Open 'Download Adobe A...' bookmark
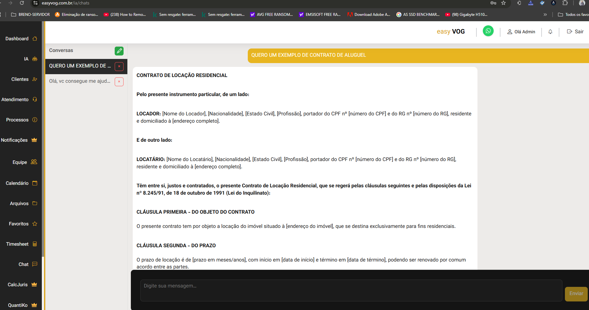This screenshot has width=589, height=310. coord(369,15)
